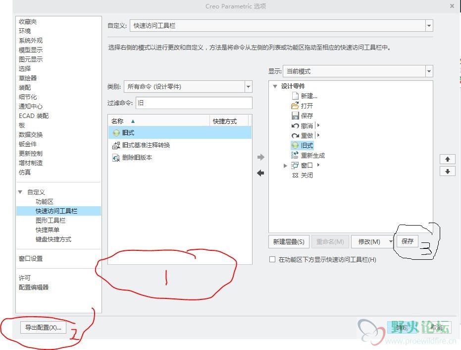This screenshot has height=350, width=461.
Task: Click the green 旧式 icon in the right tree
Action: [295, 145]
